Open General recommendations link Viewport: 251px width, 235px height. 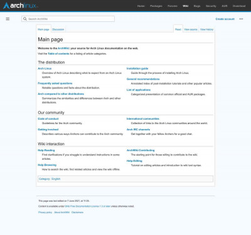(143, 79)
